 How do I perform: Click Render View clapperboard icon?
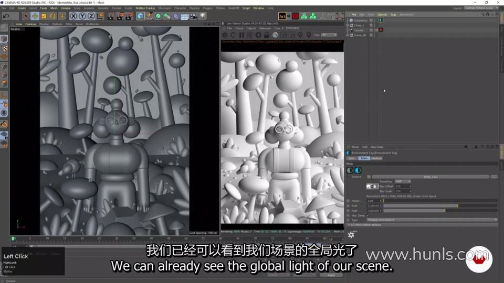(111, 16)
